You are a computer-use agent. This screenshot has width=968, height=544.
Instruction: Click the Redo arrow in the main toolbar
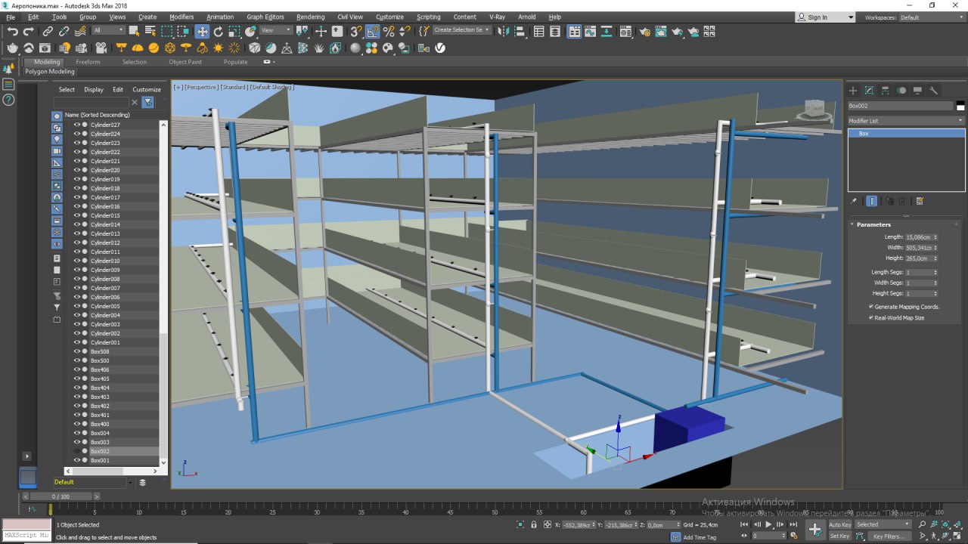tap(29, 31)
